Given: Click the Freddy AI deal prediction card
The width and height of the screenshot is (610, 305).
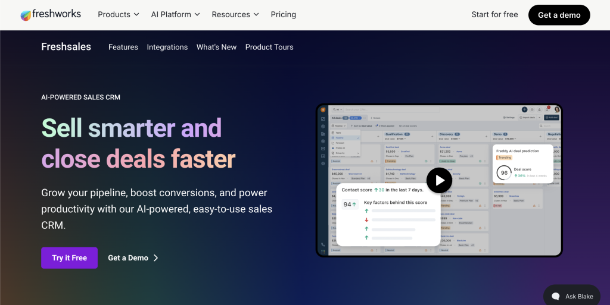Looking at the screenshot, I should 523,164.
